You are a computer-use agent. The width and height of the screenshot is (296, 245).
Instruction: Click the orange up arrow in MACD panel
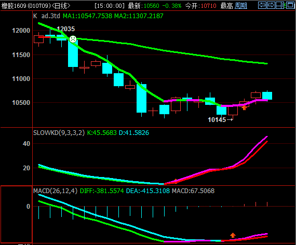(x=233, y=235)
